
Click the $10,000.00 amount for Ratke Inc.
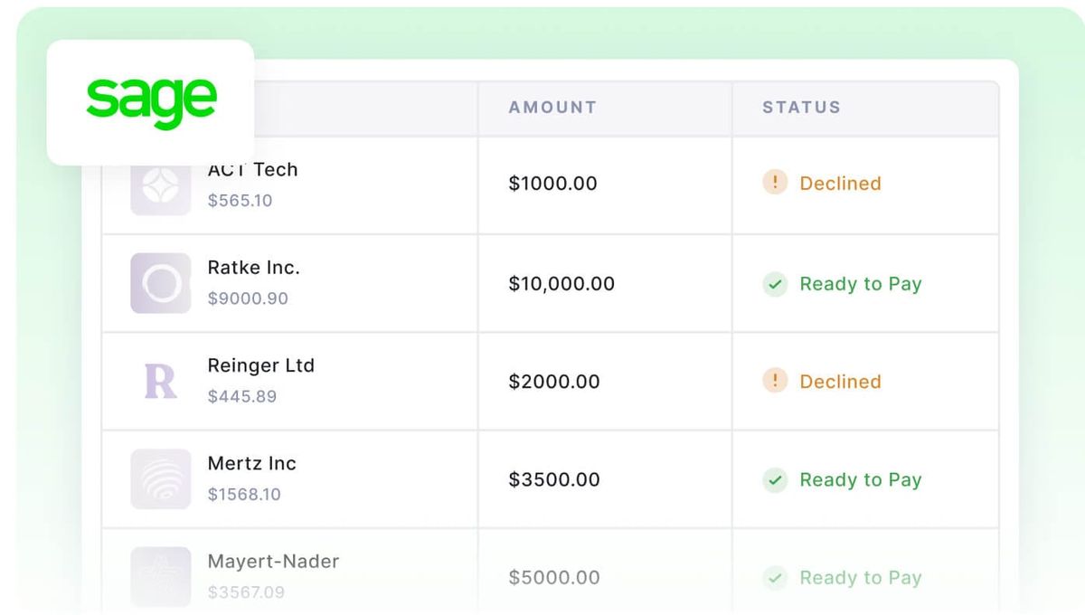pos(561,284)
